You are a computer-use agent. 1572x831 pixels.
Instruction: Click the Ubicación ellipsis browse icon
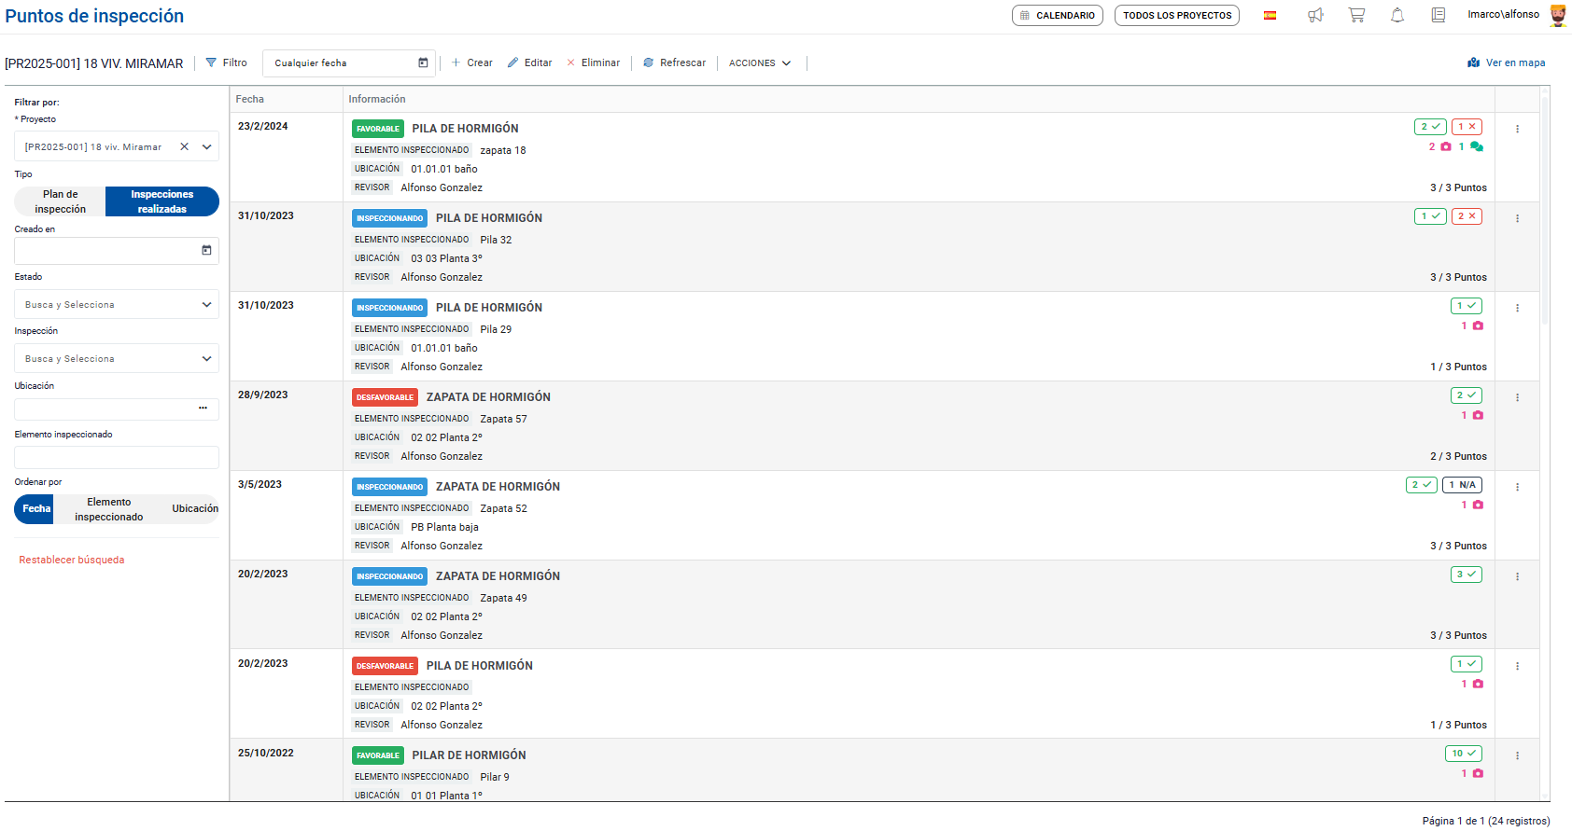pyautogui.click(x=203, y=409)
